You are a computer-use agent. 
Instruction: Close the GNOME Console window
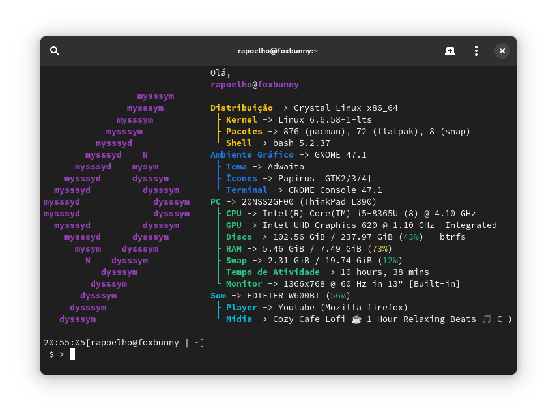tap(501, 51)
